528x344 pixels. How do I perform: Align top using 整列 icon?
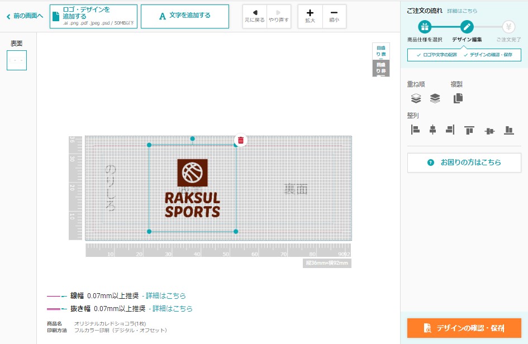click(x=469, y=130)
